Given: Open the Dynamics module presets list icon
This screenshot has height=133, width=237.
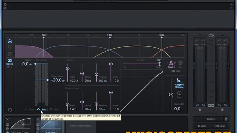Looking at the screenshot, I should (38, 125).
